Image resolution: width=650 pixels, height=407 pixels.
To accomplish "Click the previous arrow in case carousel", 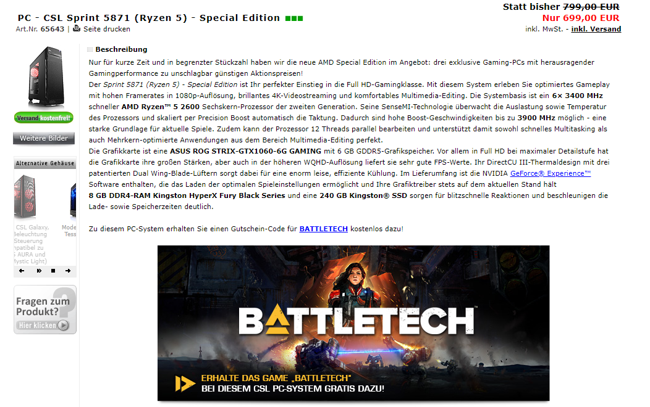I will [22, 271].
